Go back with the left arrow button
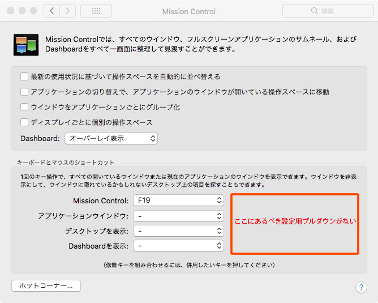 [x=51, y=11]
